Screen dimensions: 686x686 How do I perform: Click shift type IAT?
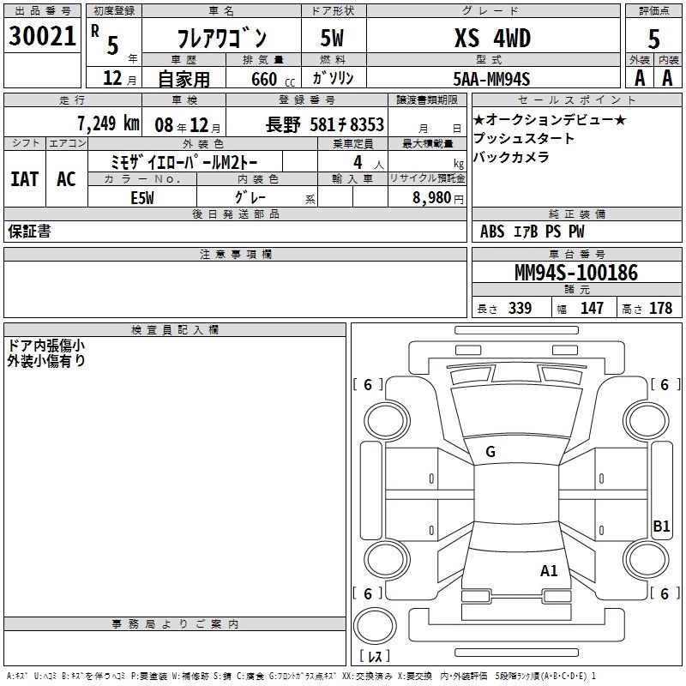[25, 179]
